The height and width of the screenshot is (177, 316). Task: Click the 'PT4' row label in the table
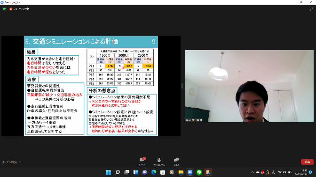92,79
